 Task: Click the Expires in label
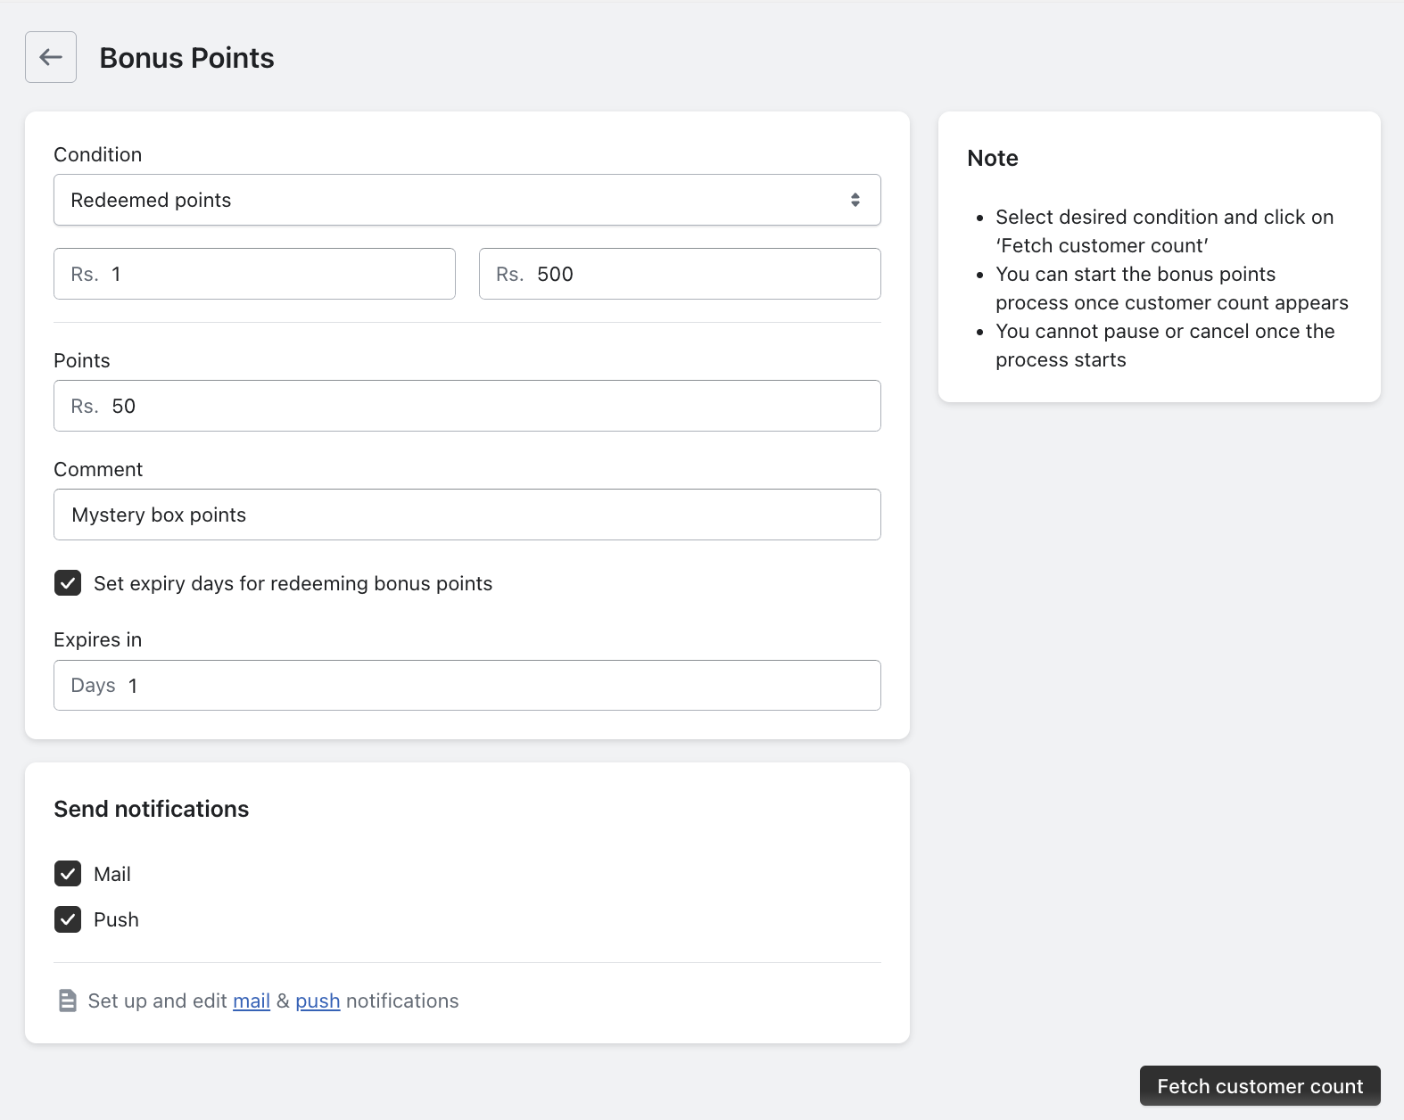(98, 639)
